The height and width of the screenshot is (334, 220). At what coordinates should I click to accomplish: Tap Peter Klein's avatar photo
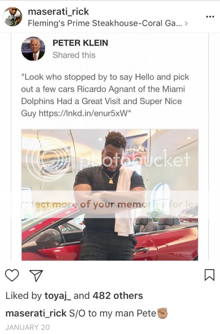click(33, 49)
